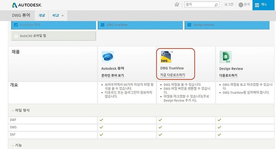Toggle the Design Review checkbox

[x=189, y=25]
